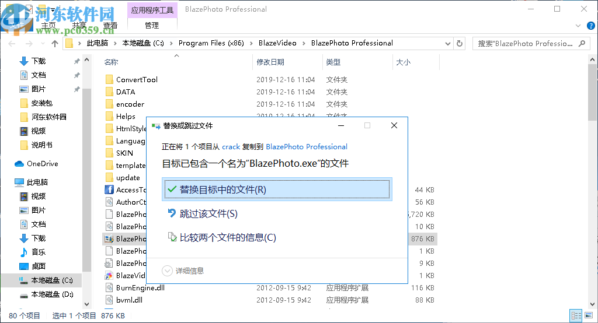Image resolution: width=598 pixels, height=323 pixels.
Task: Expand chevron after BlazeVideo breadcrumb
Action: [304, 43]
